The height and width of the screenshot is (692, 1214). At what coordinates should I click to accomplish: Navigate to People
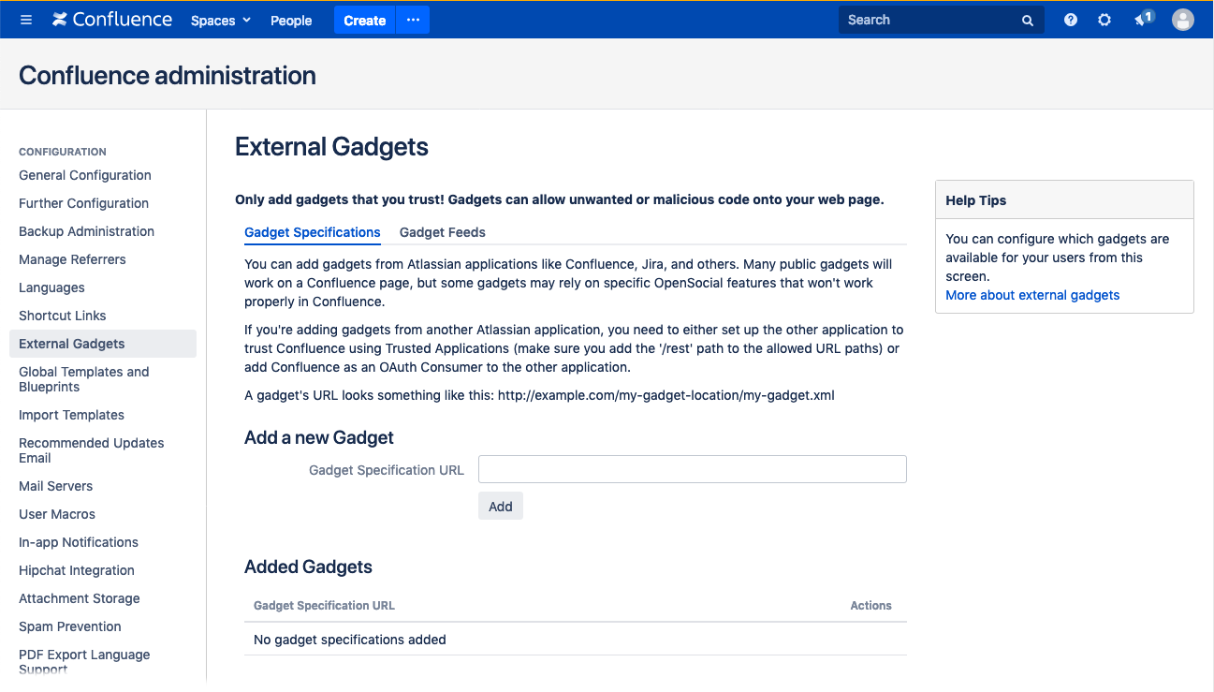pyautogui.click(x=291, y=20)
